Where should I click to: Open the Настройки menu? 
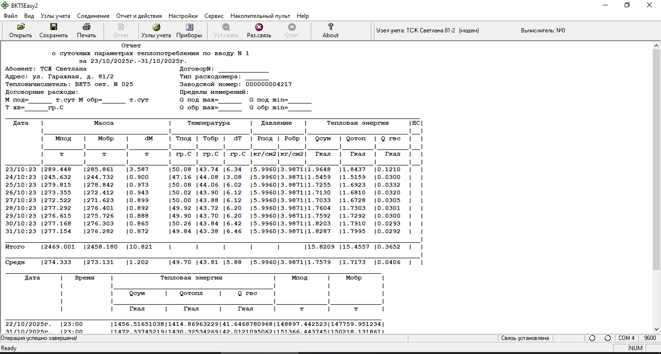183,16
